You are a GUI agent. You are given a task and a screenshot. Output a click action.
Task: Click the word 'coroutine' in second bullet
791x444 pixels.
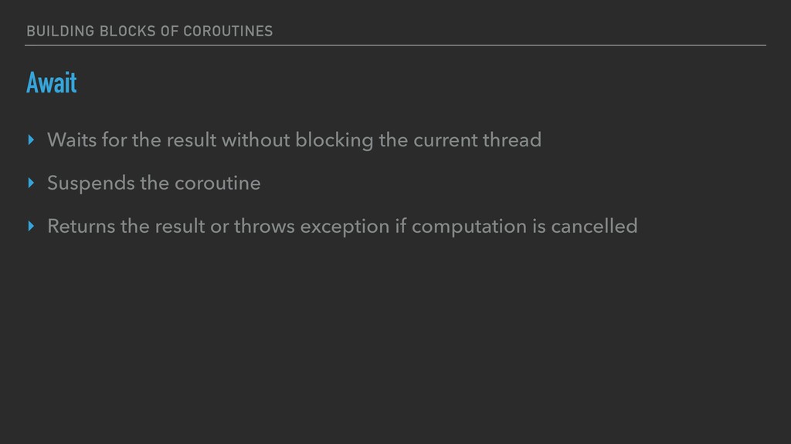(217, 183)
